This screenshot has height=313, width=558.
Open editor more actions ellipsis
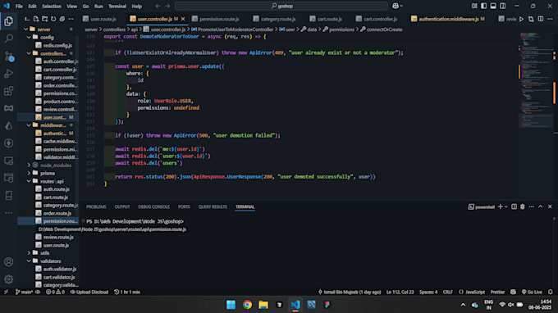[x=550, y=19]
